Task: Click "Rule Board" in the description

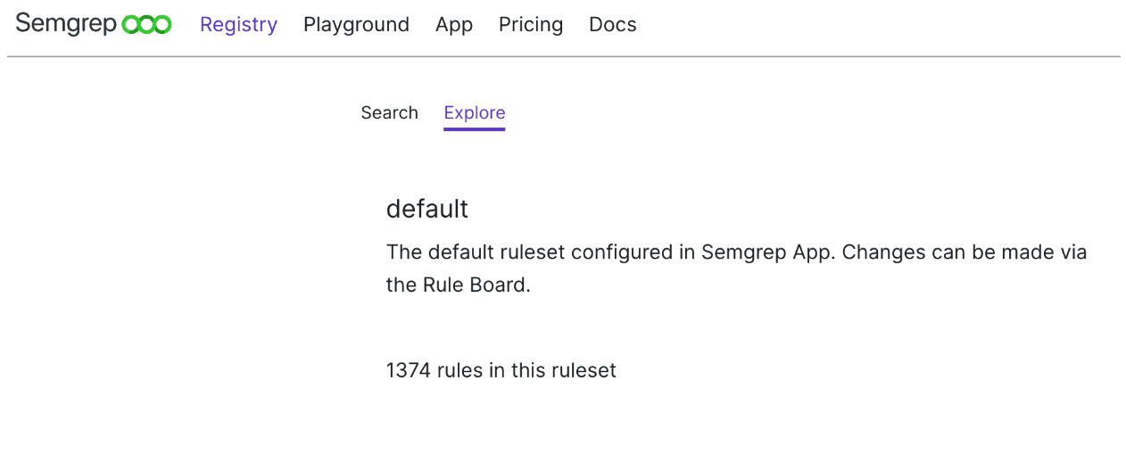Action: [x=475, y=285]
